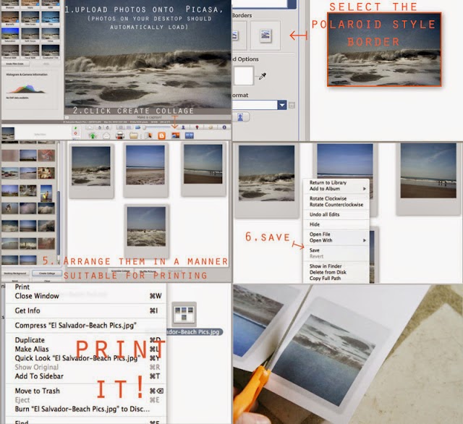Click the rotate counterclockwise icon
The height and width of the screenshot is (424, 463).
pos(100,127)
